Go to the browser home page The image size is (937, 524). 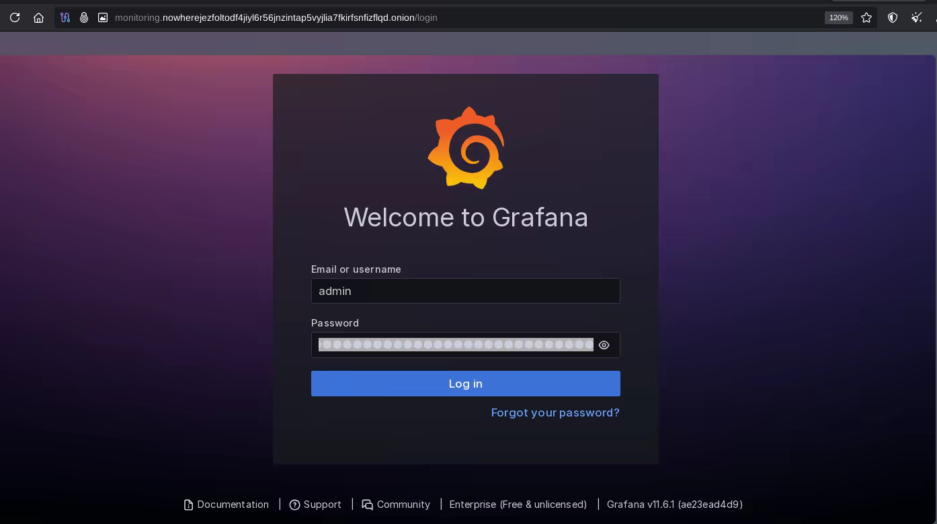(x=38, y=17)
